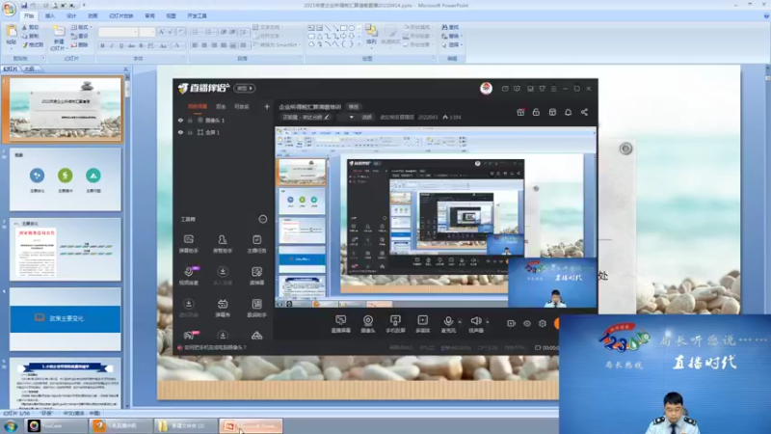Click the add scene plus icon
This screenshot has height=434, width=771.
267,106
